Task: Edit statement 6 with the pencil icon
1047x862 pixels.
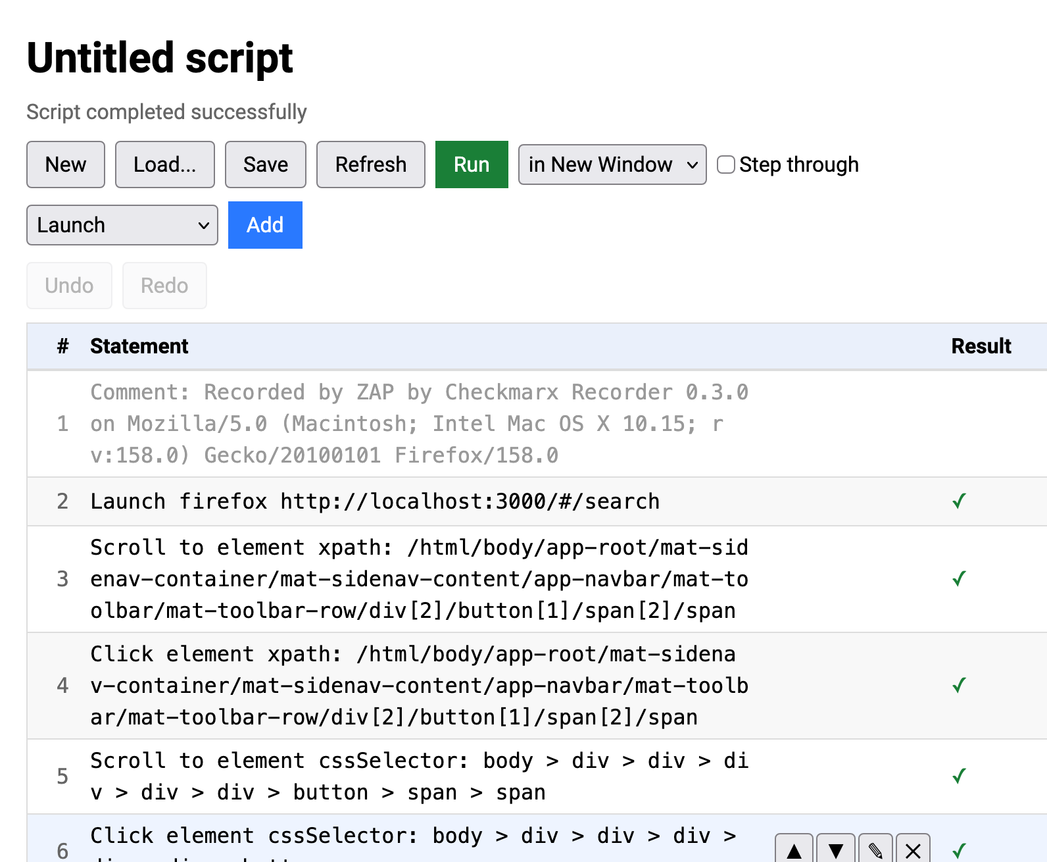Action: [x=875, y=850]
